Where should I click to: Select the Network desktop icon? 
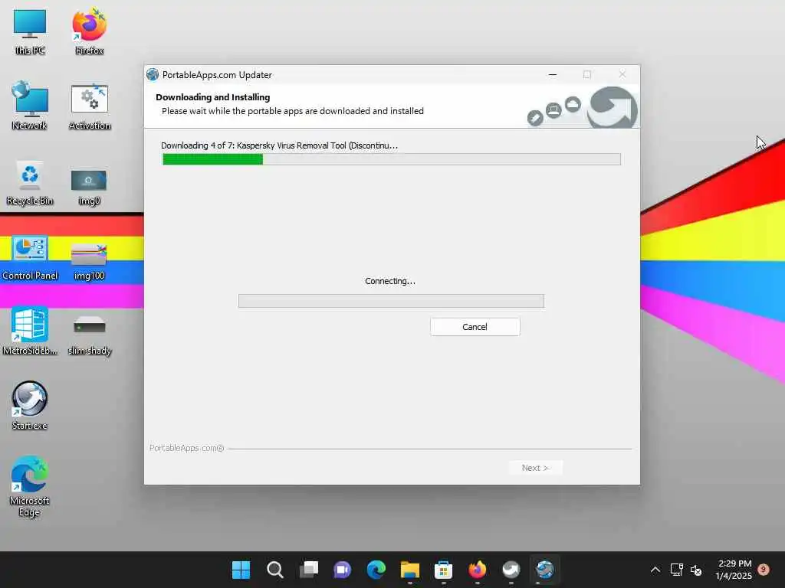(30, 106)
